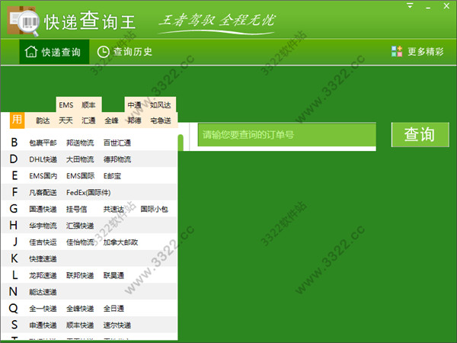Pick 韵达 courier
This screenshot has width=457, height=343.
[x=43, y=120]
